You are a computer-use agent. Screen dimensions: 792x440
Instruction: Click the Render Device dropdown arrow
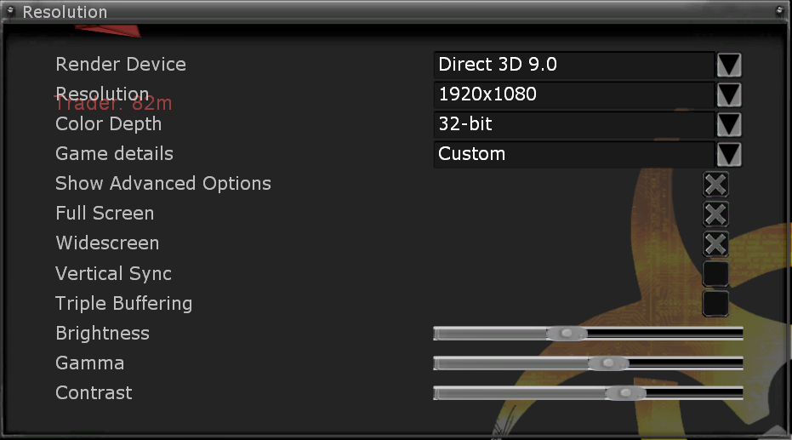[x=729, y=65]
